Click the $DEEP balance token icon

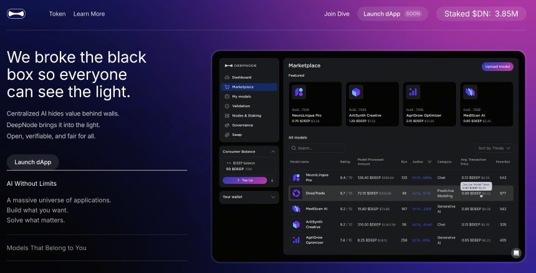[x=229, y=163]
